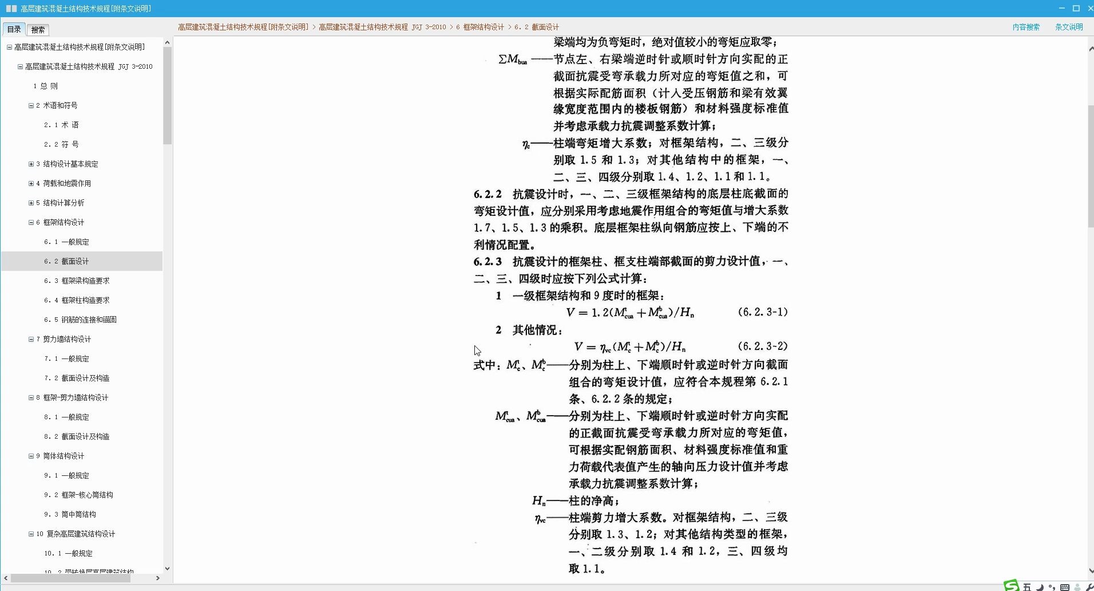Click the moon half-width toggle icon

1040,587
